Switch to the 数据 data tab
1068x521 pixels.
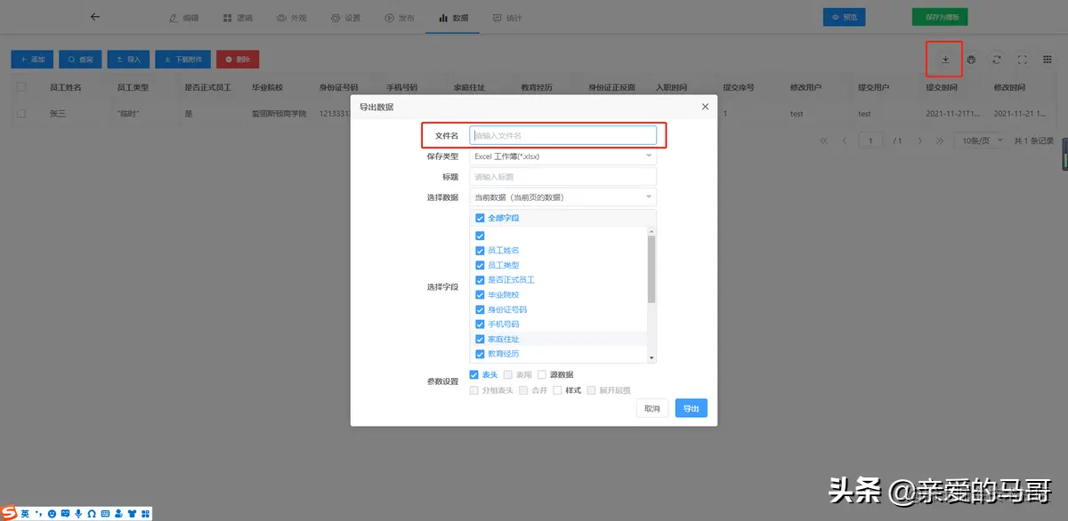tap(452, 16)
